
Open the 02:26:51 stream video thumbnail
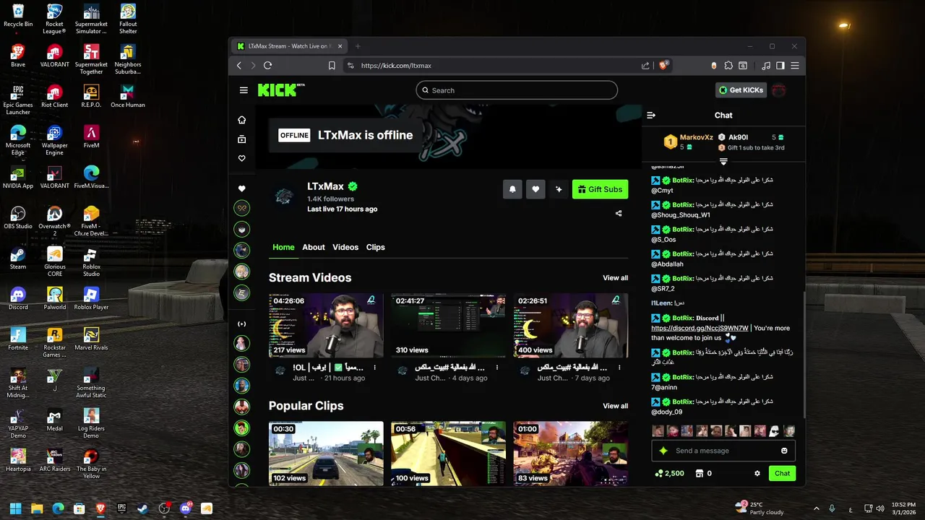pyautogui.click(x=571, y=326)
